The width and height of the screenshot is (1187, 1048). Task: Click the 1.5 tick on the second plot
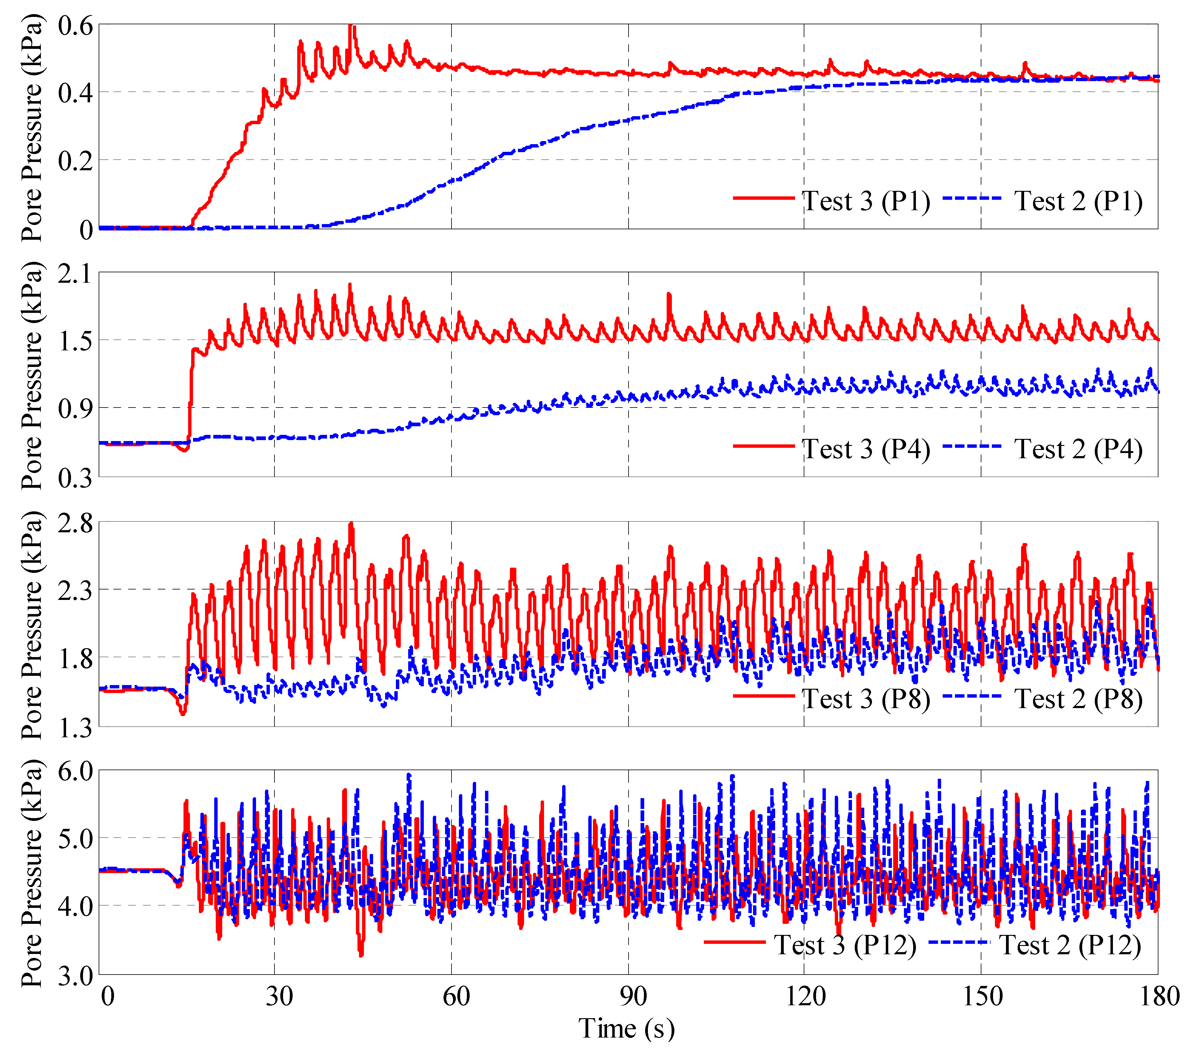point(76,341)
